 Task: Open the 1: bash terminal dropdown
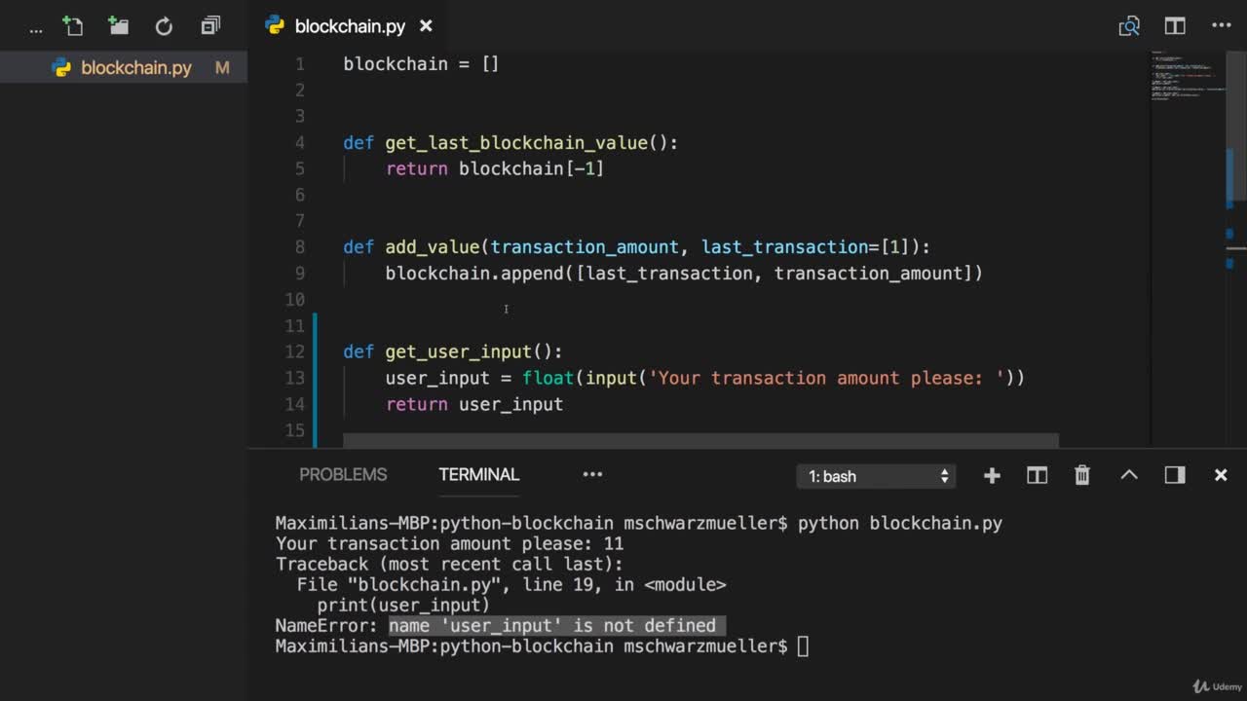click(x=876, y=476)
